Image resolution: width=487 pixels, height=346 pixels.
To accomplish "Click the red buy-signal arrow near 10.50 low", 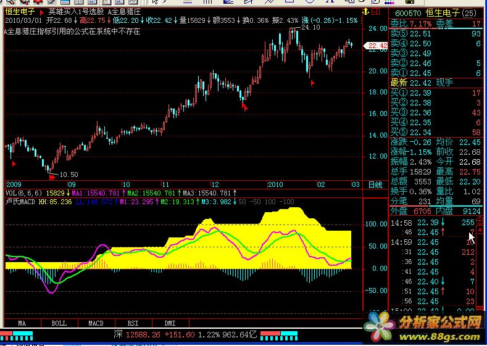I will click(52, 177).
